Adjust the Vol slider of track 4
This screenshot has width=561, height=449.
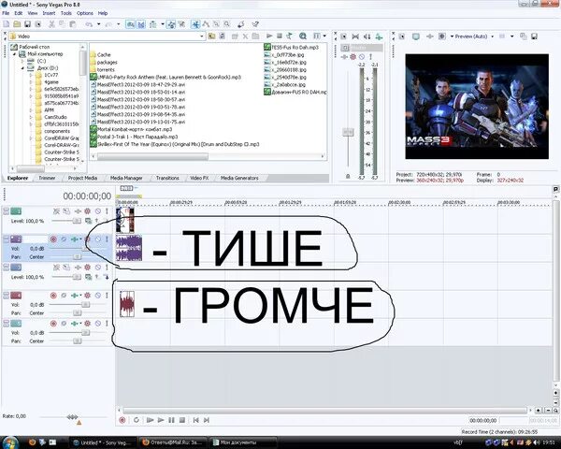[85, 305]
